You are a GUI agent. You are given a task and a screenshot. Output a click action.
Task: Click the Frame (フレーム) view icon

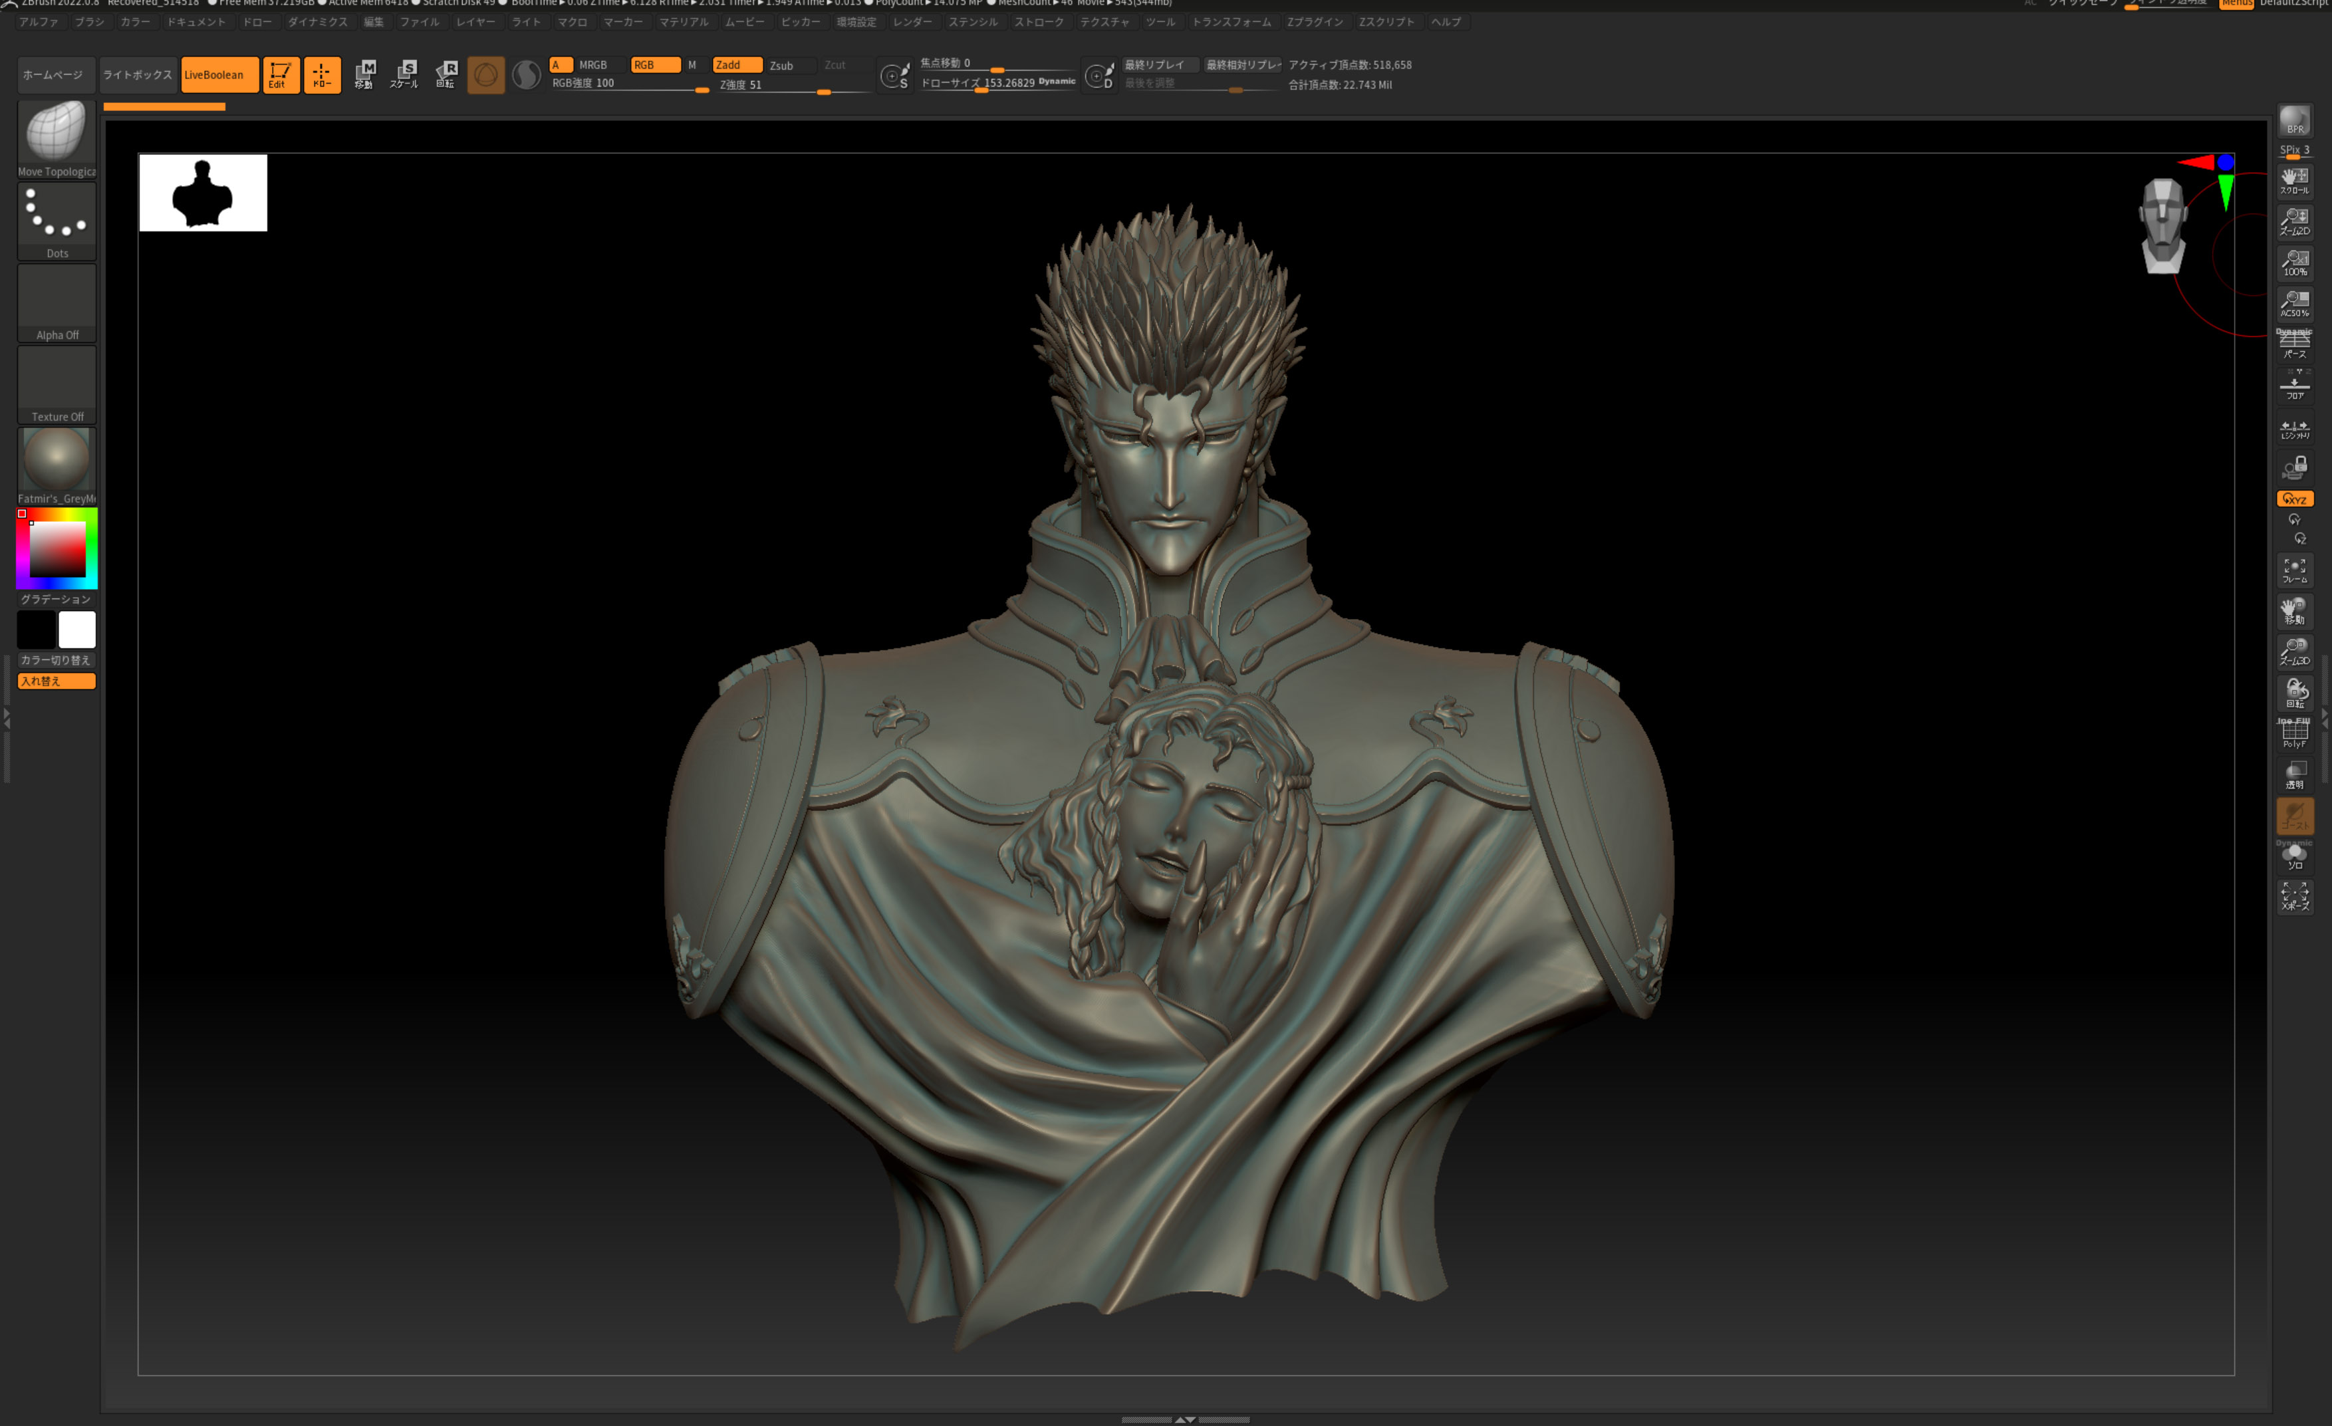2294,570
